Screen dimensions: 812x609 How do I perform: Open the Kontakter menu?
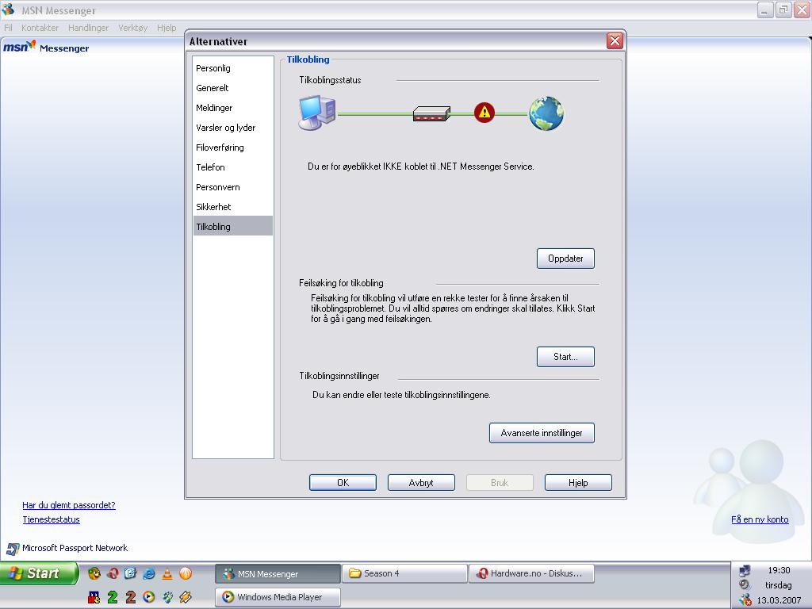pos(40,28)
